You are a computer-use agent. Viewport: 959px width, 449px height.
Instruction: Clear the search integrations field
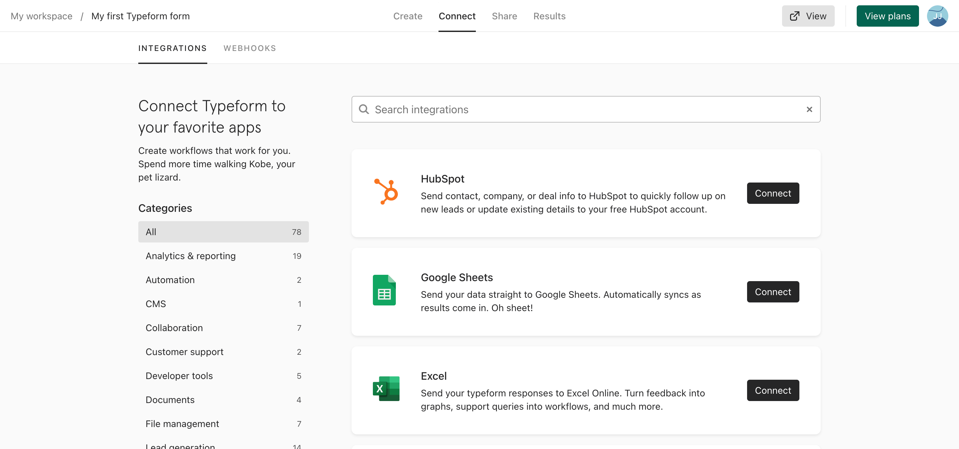coord(809,109)
